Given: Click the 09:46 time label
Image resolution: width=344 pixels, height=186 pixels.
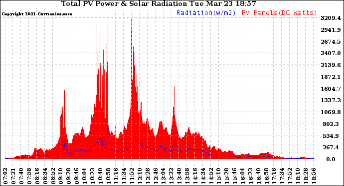Looking at the screenshot, I should point(77,176).
